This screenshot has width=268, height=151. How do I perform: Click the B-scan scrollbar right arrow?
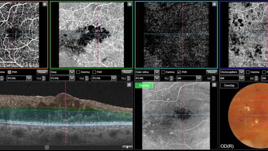[x=127, y=147]
